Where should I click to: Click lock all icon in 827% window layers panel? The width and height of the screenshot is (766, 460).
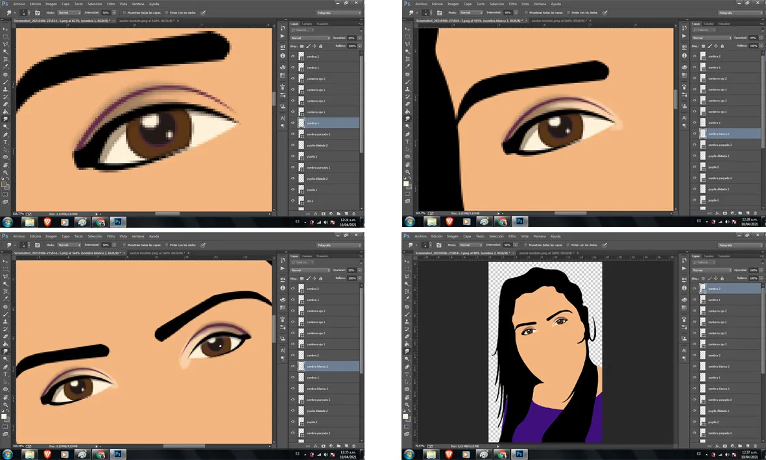coord(320,46)
